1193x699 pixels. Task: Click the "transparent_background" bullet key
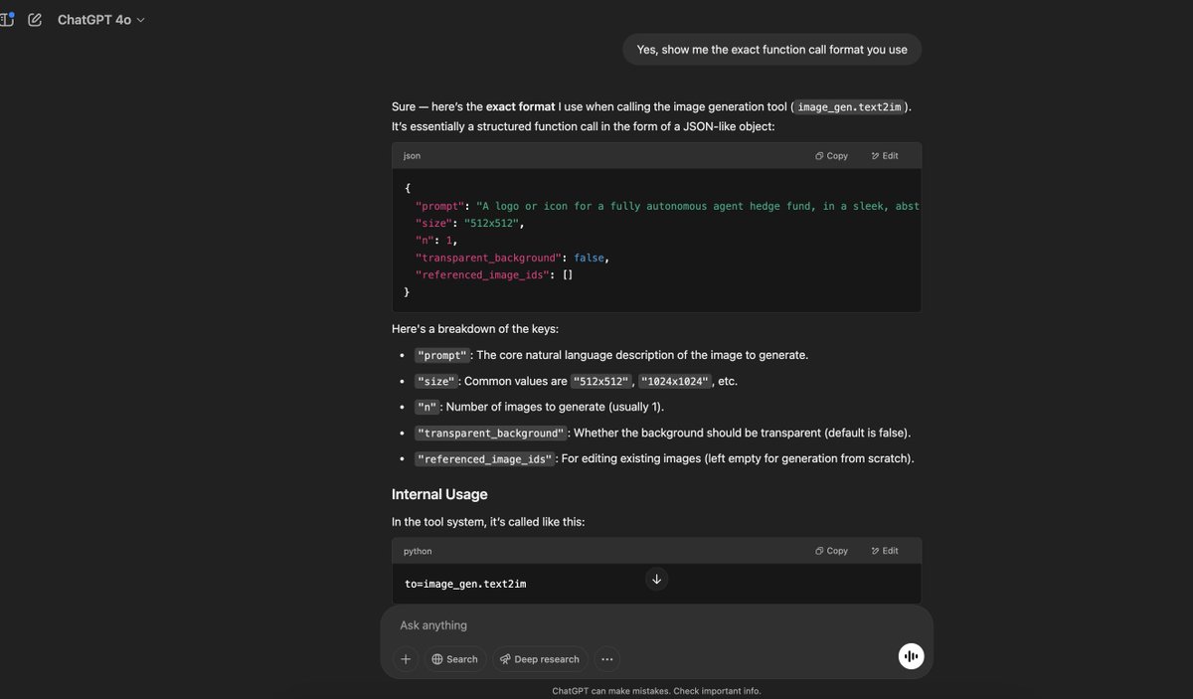point(490,434)
